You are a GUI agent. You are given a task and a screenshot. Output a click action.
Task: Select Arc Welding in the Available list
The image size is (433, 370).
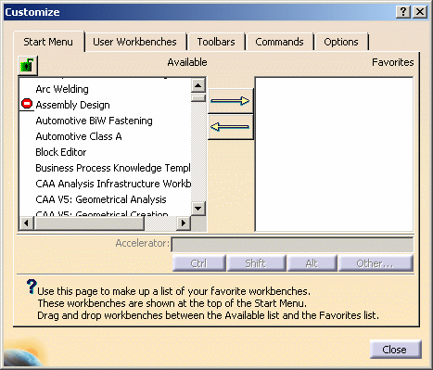pos(62,89)
